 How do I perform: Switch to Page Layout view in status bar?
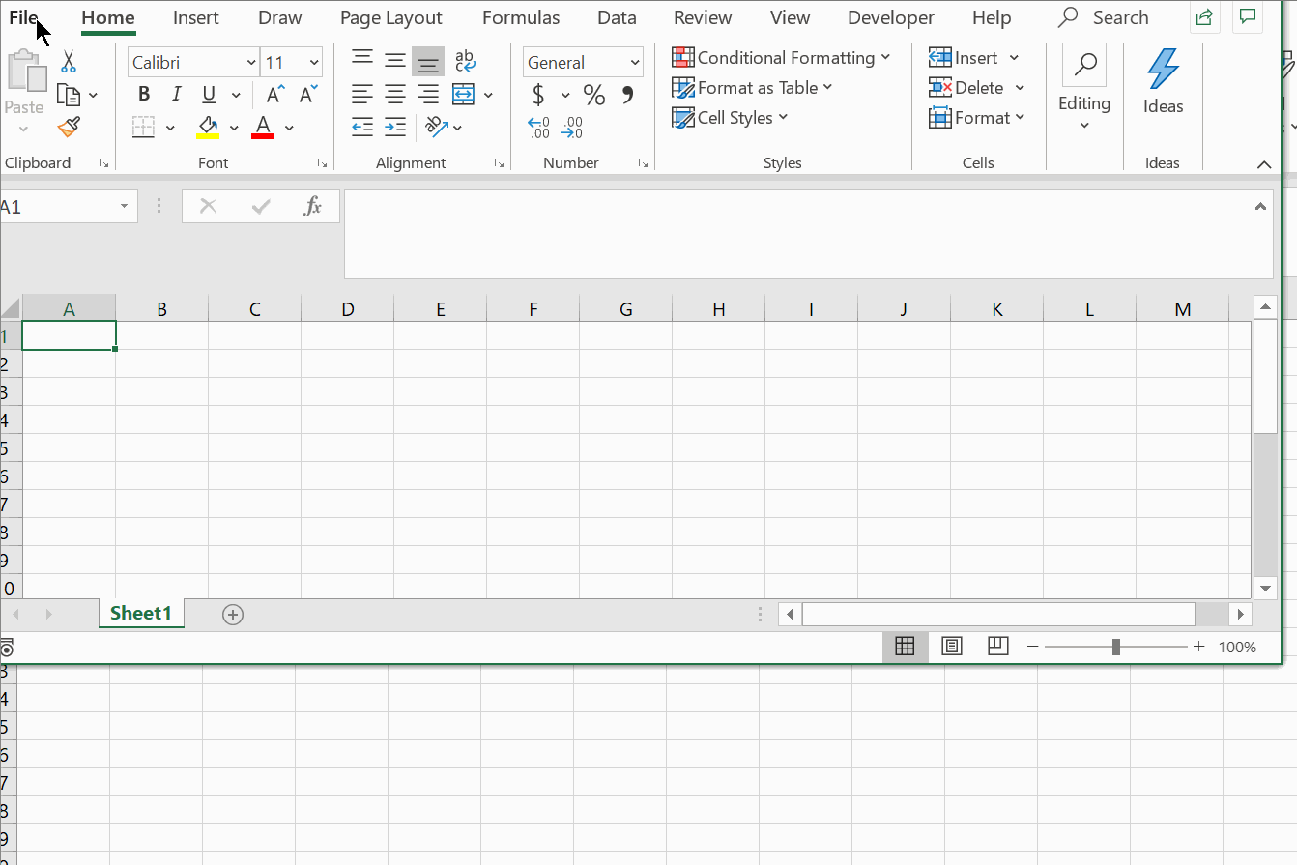(x=952, y=646)
